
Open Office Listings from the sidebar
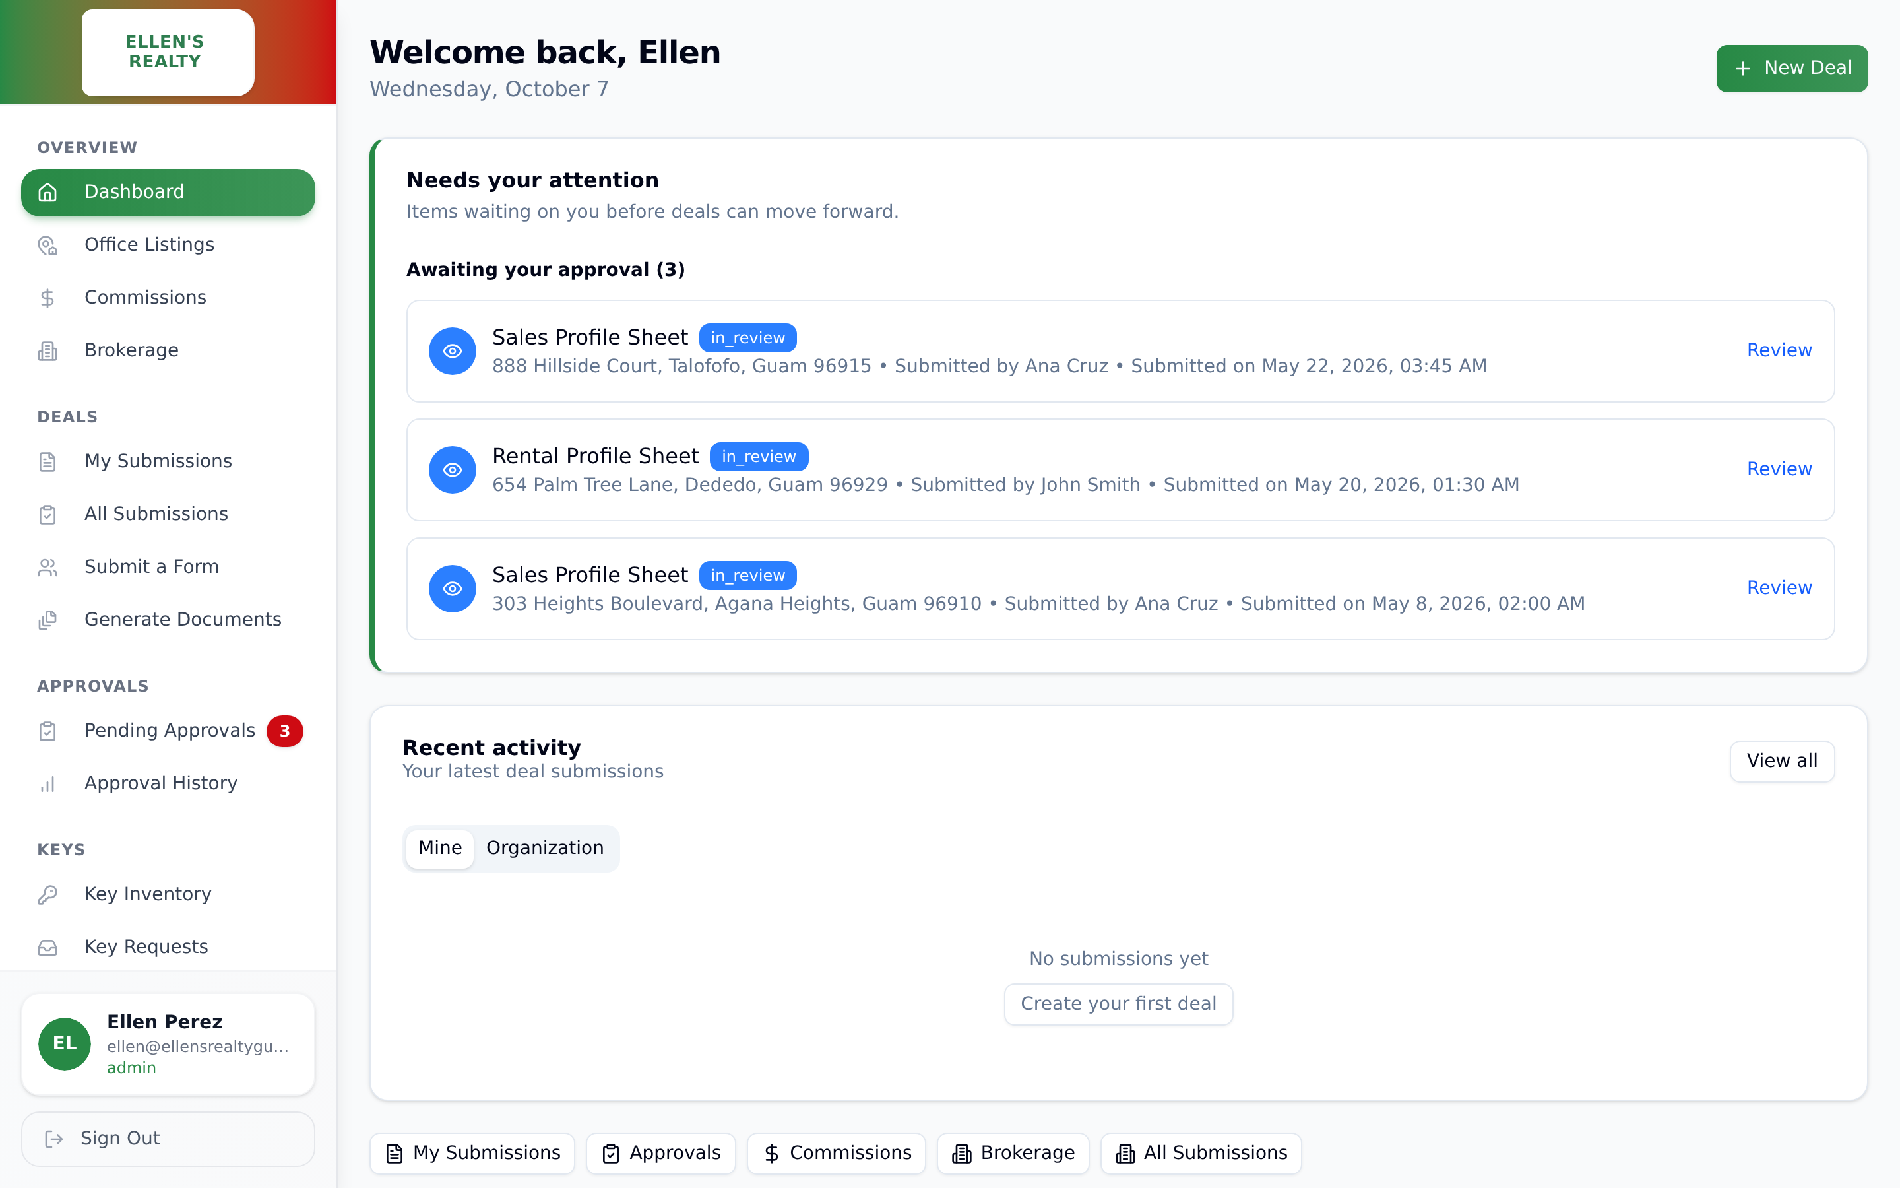pos(168,245)
